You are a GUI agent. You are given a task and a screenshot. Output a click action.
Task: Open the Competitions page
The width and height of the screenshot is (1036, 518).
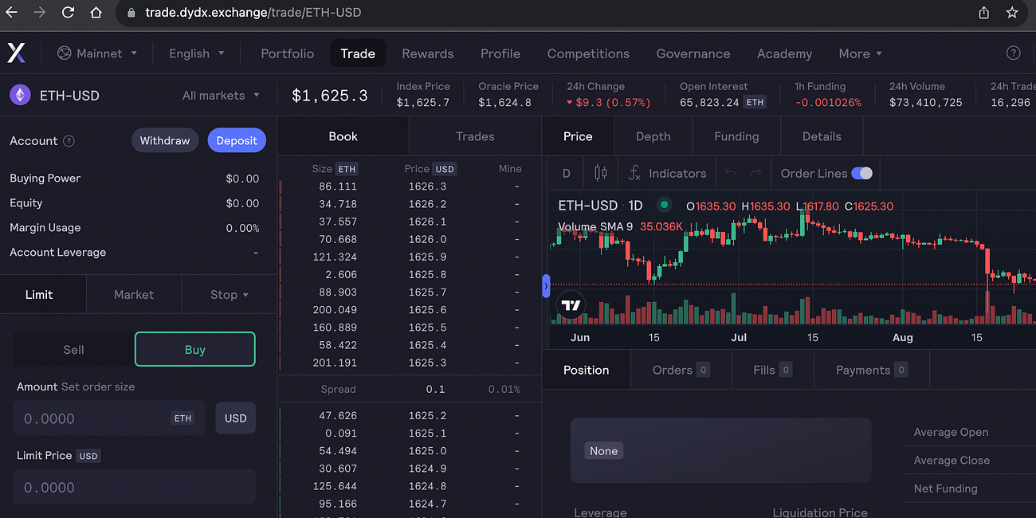[x=588, y=53]
